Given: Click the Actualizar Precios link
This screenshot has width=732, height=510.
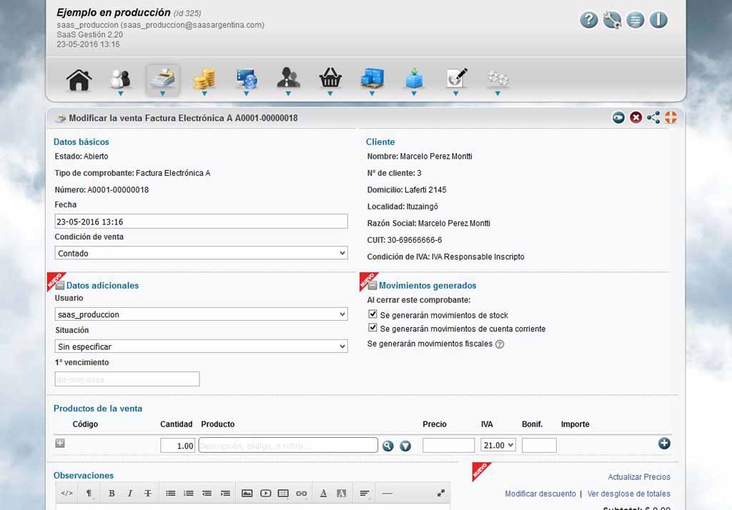Looking at the screenshot, I should pos(638,477).
